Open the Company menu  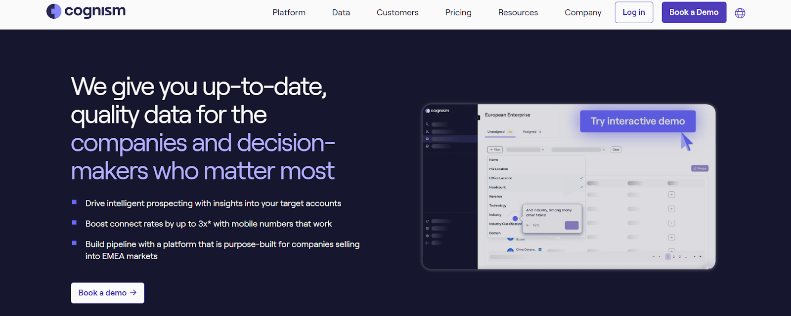point(583,12)
